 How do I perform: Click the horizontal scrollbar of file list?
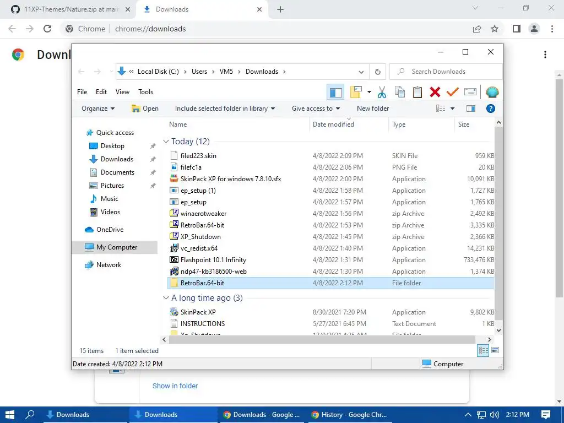pyautogui.click(x=322, y=339)
